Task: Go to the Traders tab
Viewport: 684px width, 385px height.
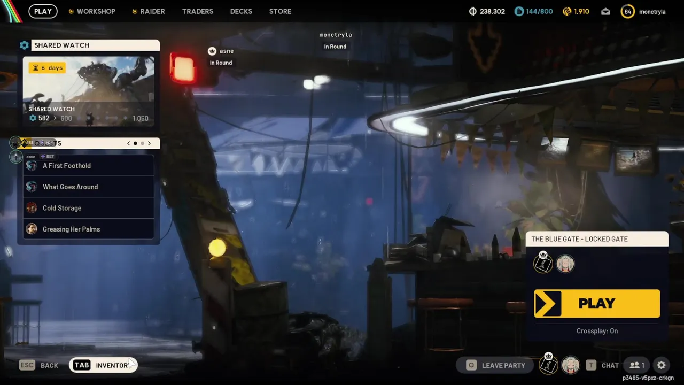Action: click(x=198, y=11)
